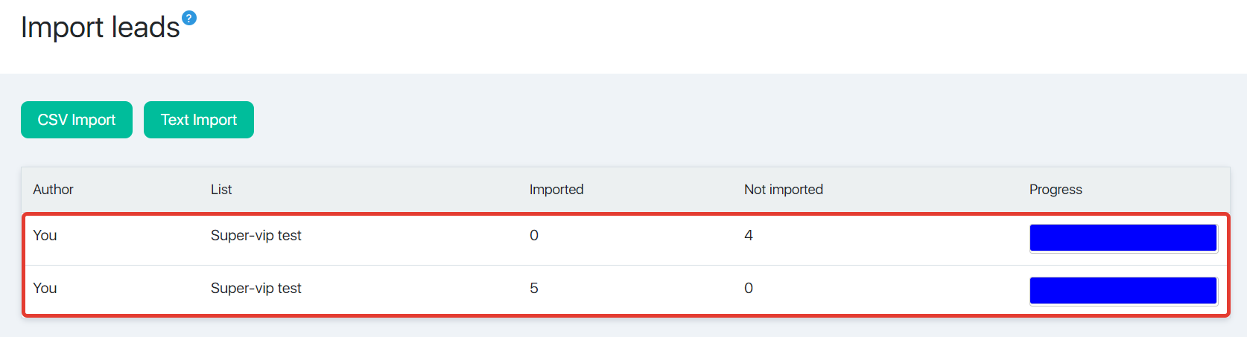Click the second row's You author cell
Screen dimensions: 1247x337
(45, 289)
